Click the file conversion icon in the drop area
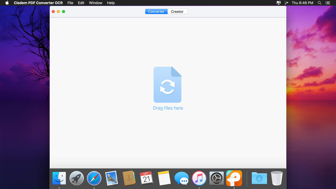336x189 pixels. pos(167,85)
